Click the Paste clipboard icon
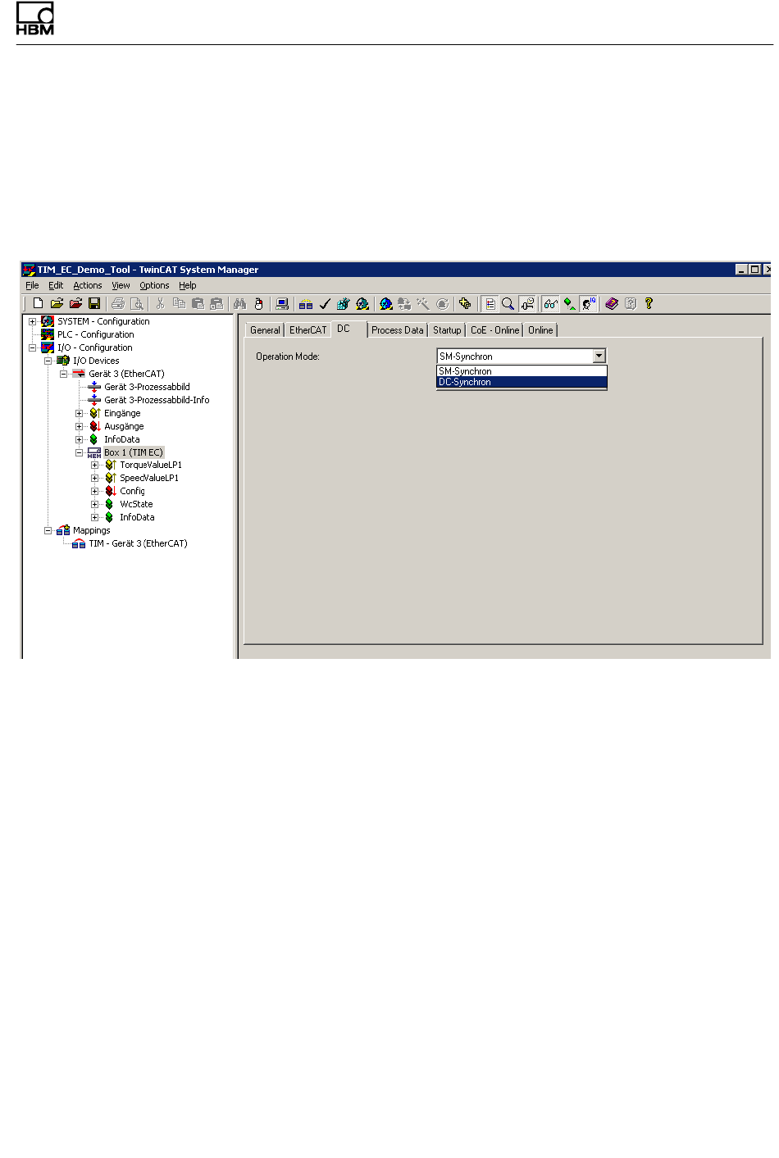This screenshot has height=1158, width=779. [198, 304]
